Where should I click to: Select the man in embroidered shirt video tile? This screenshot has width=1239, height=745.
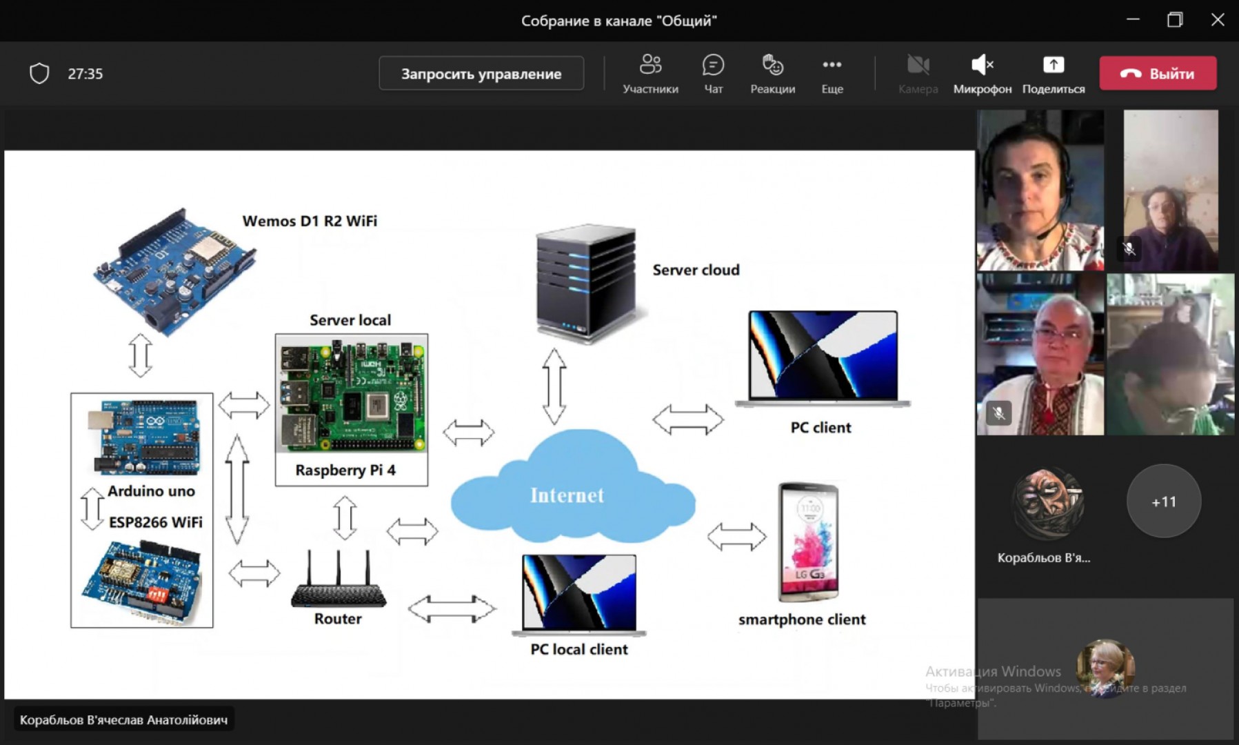[x=1040, y=354]
